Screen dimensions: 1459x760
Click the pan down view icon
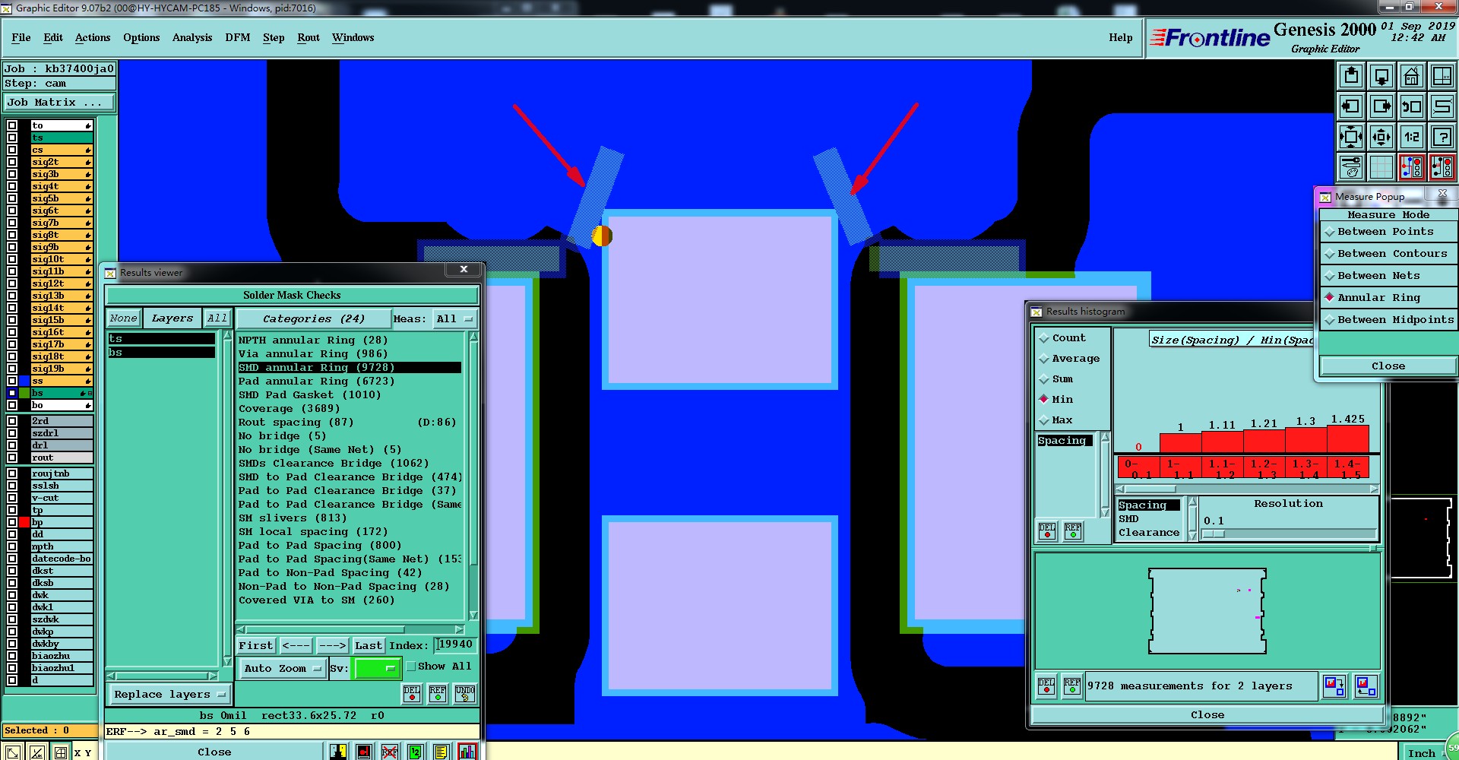pos(1381,76)
